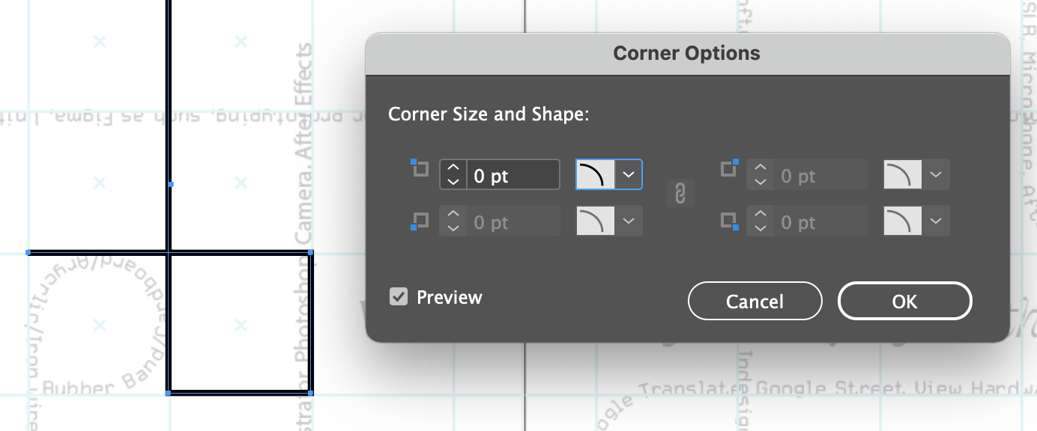Click the top-right corner indicator icon
Image resolution: width=1037 pixels, height=431 pixels.
coord(728,168)
